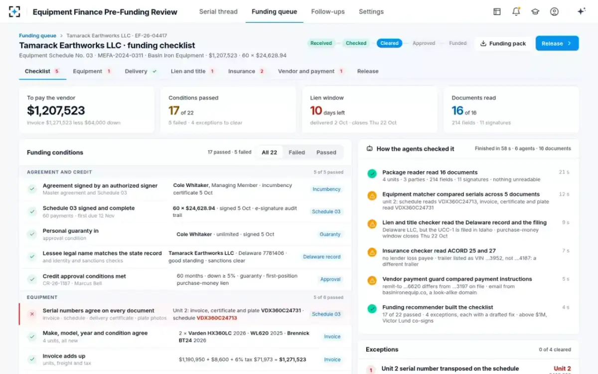Open the Incumbency document link
The image size is (598, 374).
(x=326, y=189)
